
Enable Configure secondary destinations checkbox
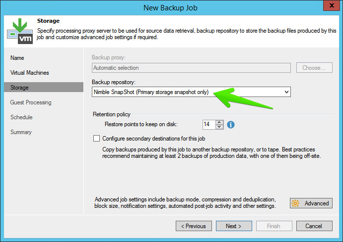[96, 139]
